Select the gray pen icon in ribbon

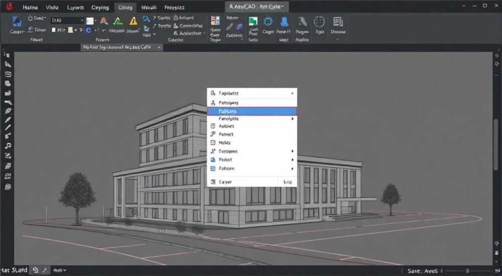[229, 27]
